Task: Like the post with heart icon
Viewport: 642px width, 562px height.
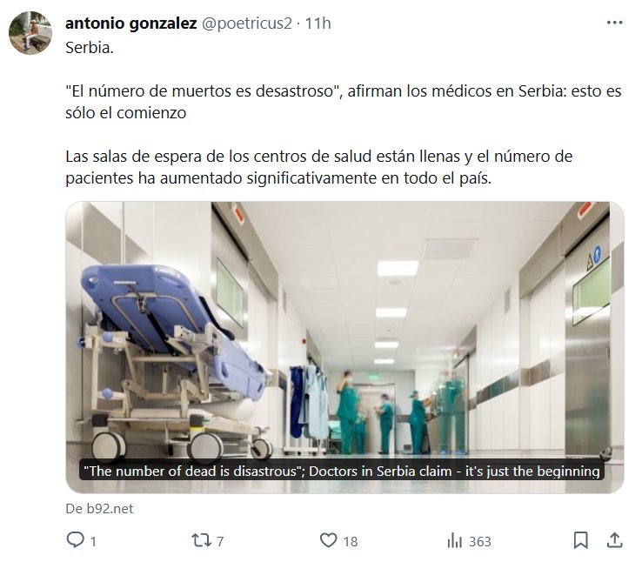Action: [x=328, y=541]
